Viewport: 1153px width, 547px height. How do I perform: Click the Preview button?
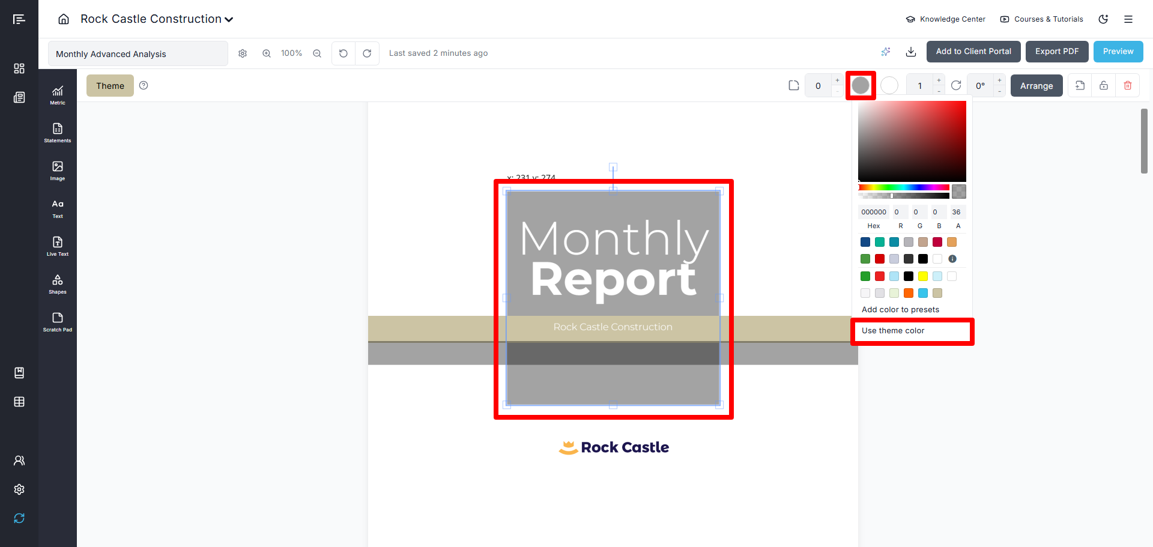[1118, 52]
